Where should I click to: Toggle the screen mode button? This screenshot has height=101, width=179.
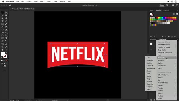point(4,66)
